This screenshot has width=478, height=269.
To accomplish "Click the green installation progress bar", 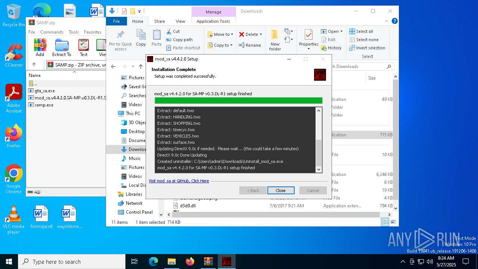I will click(238, 101).
